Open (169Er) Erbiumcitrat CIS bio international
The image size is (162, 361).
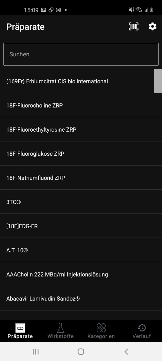point(75,81)
